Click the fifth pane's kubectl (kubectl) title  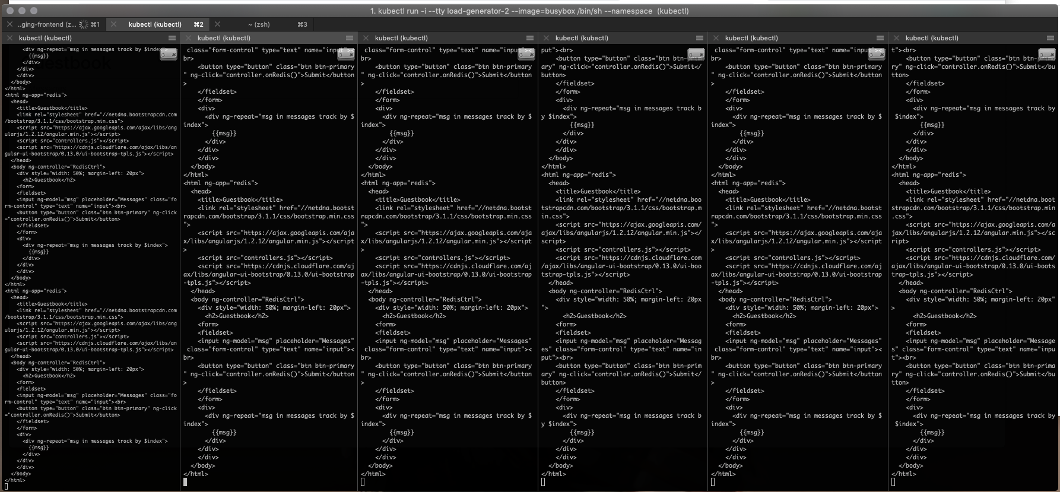pyautogui.click(x=751, y=38)
